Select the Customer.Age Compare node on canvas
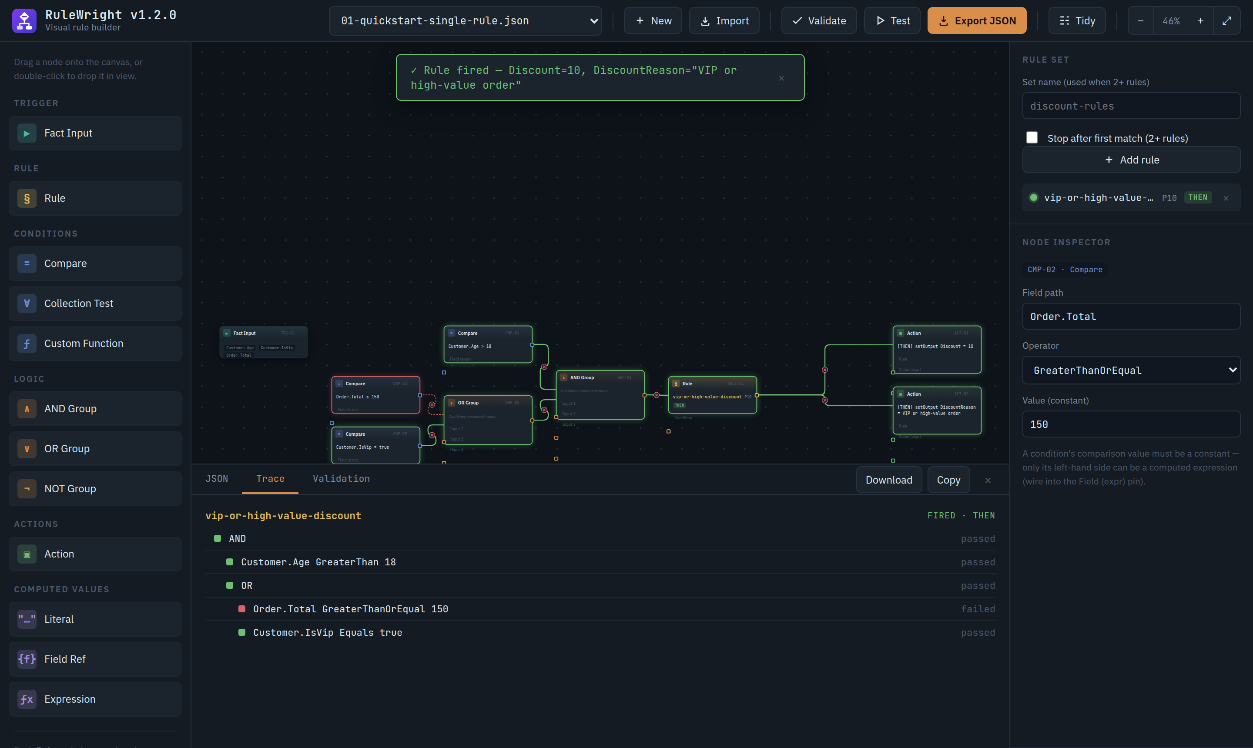Image resolution: width=1253 pixels, height=748 pixels. click(488, 344)
